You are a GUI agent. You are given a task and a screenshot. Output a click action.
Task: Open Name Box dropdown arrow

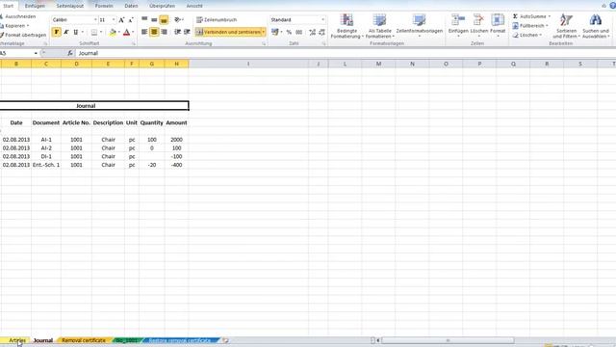36,53
